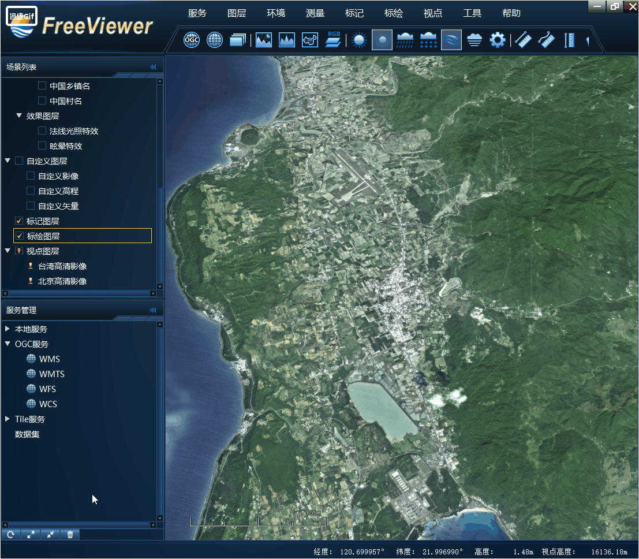Open the 标绘 menu
This screenshot has height=559, width=639.
pos(394,13)
